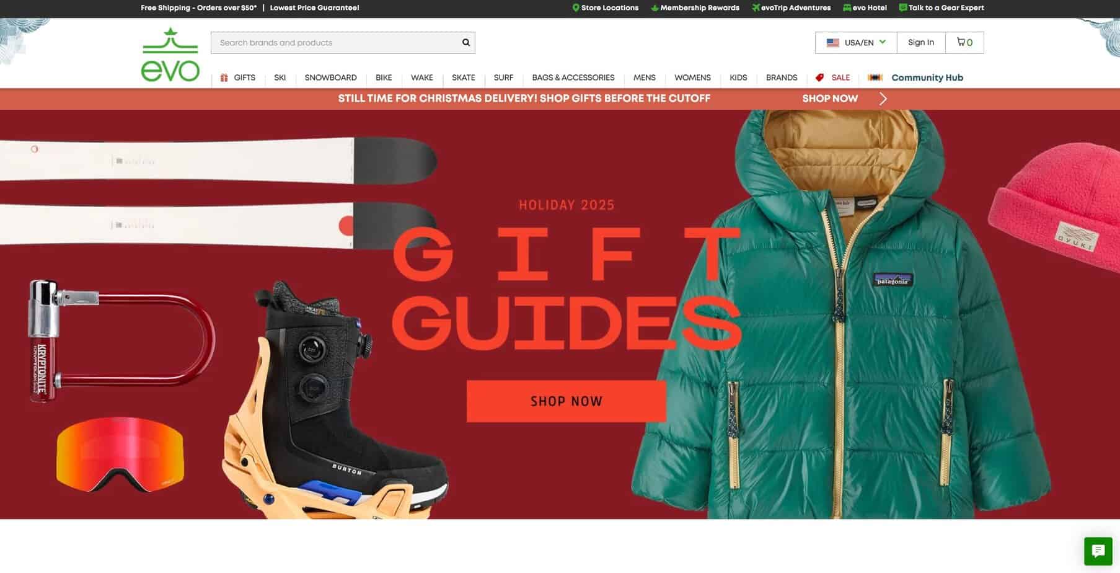Click the Shop Now Christmas delivery link
This screenshot has width=1120, height=573.
tap(829, 99)
